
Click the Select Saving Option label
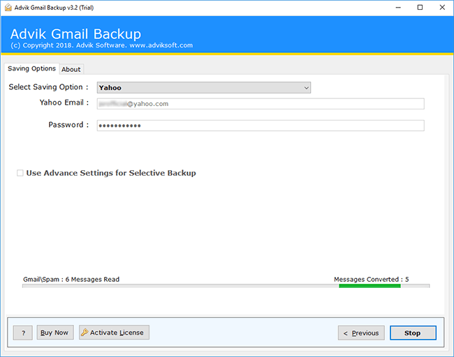[48, 87]
